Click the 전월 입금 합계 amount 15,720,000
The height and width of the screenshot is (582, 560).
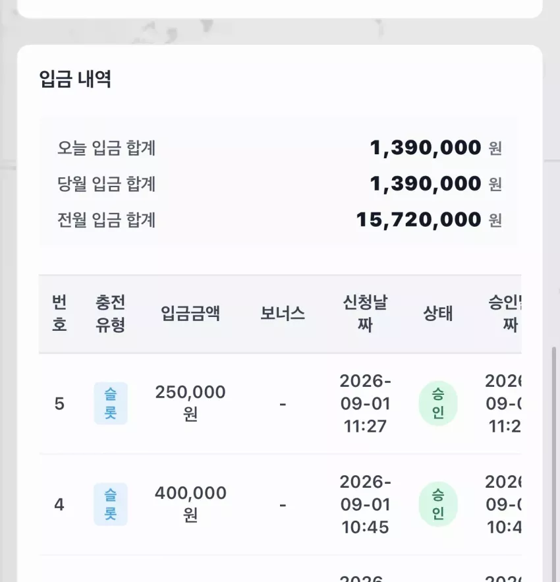coord(418,219)
